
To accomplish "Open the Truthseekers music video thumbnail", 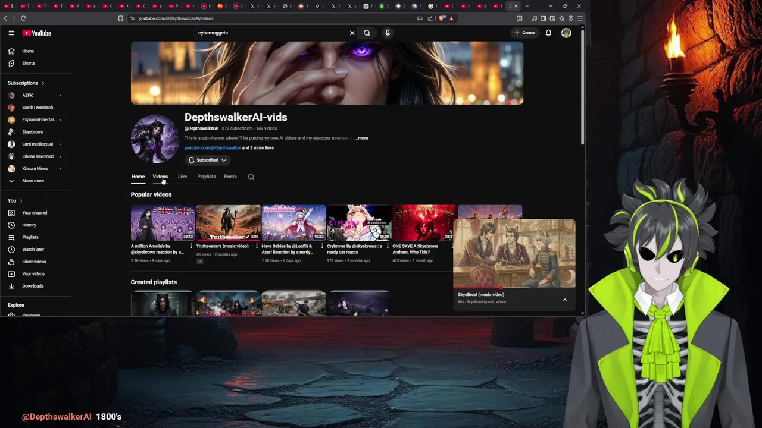I will coord(229,223).
